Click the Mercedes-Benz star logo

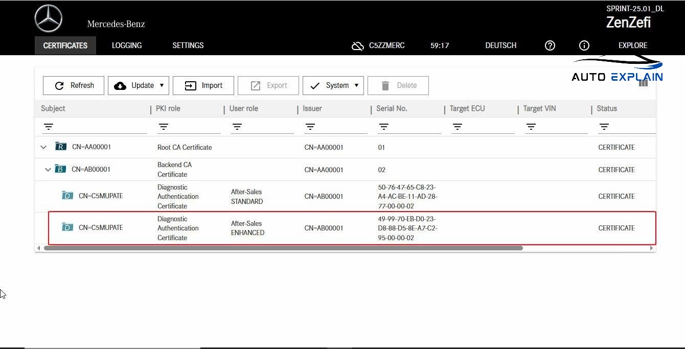click(49, 19)
